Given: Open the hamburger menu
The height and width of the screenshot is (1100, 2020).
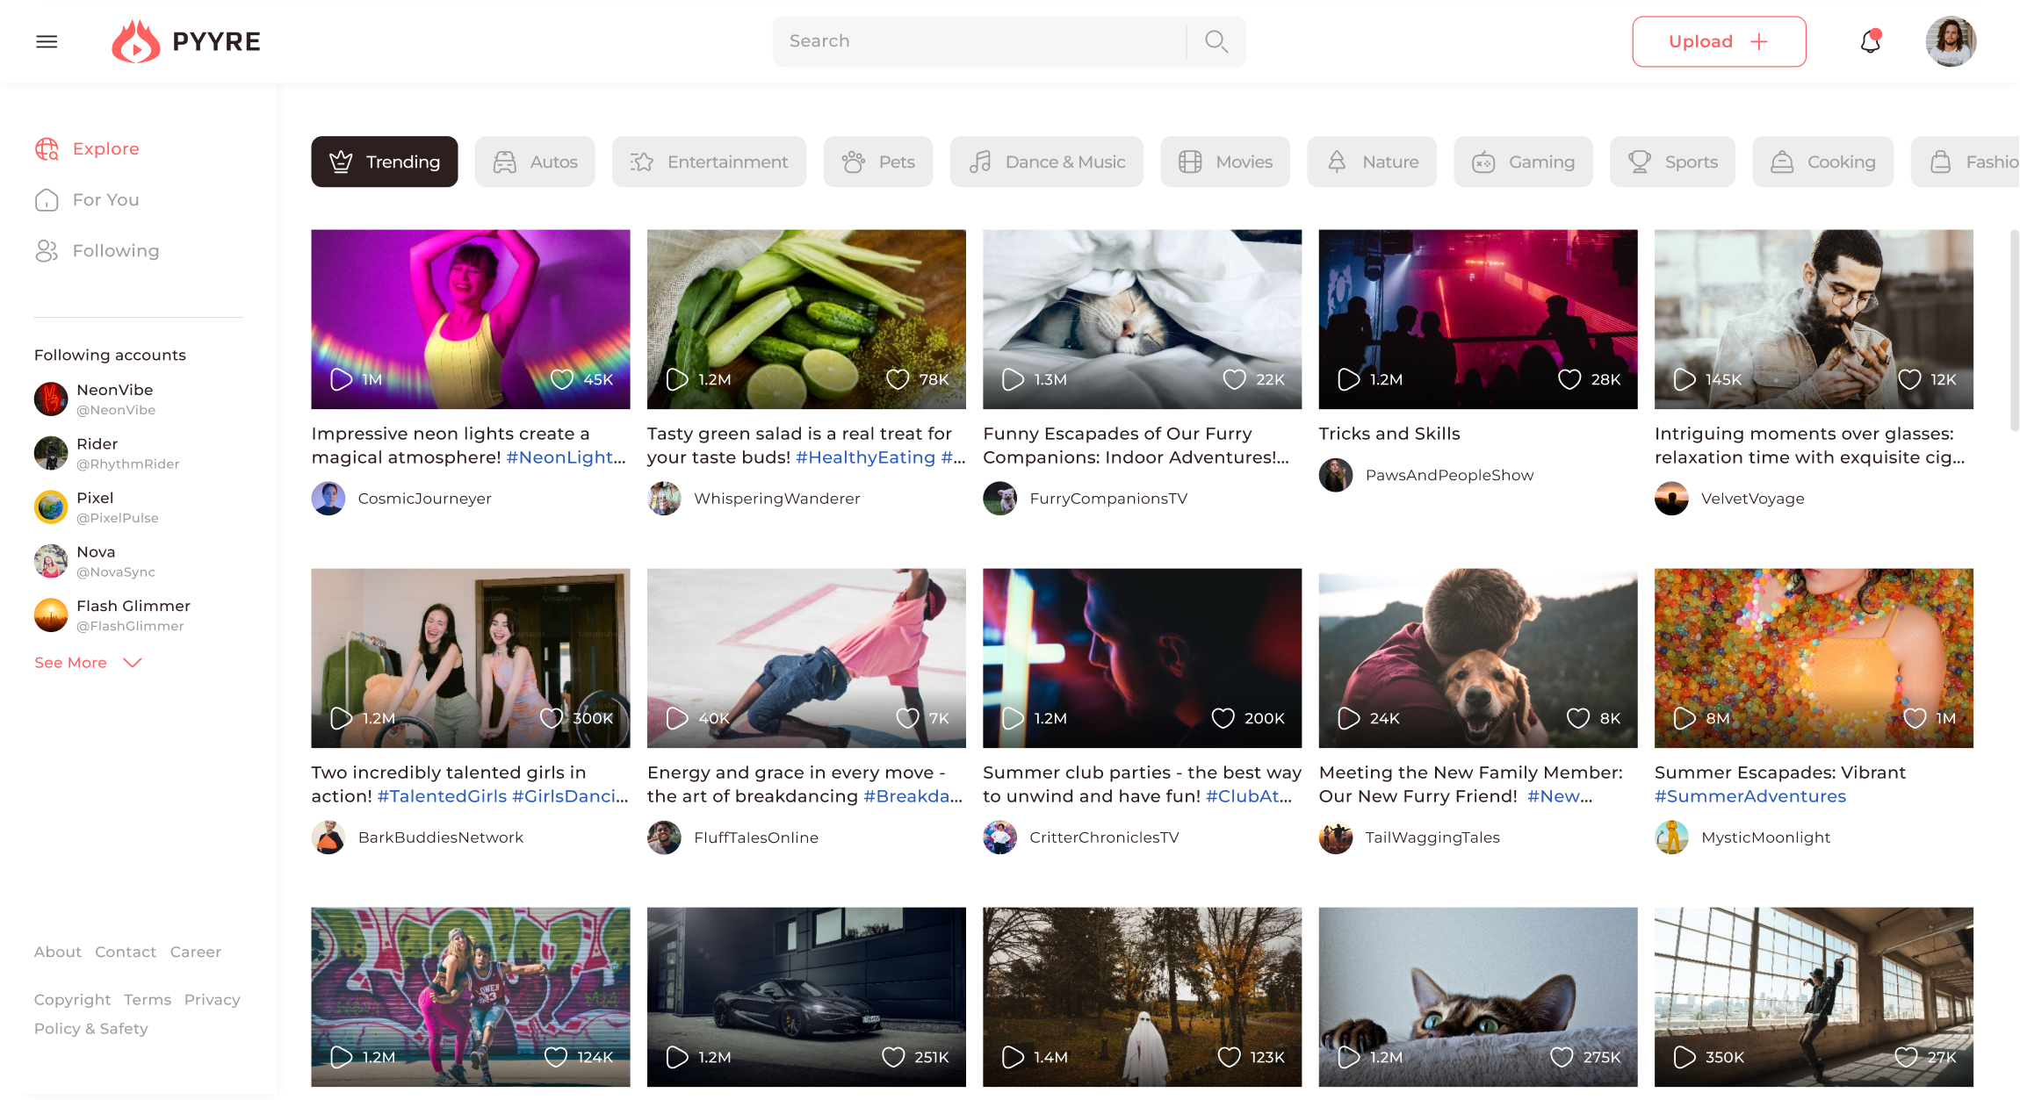Looking at the screenshot, I should (47, 41).
